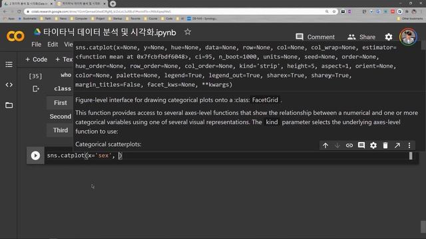Viewport: 426px width, 239px height.
Task: Open the table of contents panel
Action: pos(9,64)
